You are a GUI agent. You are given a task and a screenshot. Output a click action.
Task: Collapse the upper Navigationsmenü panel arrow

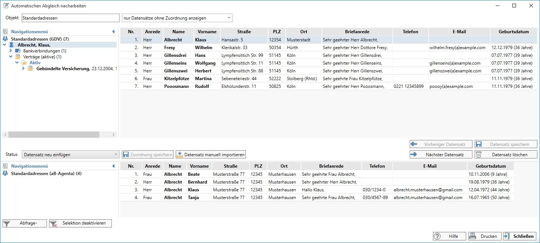coord(114,32)
